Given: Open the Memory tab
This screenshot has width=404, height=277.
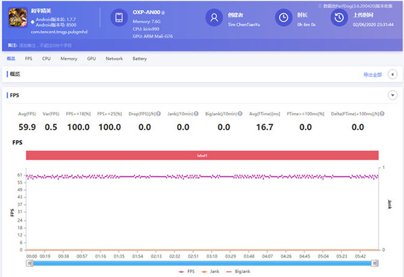Looking at the screenshot, I should pos(69,59).
